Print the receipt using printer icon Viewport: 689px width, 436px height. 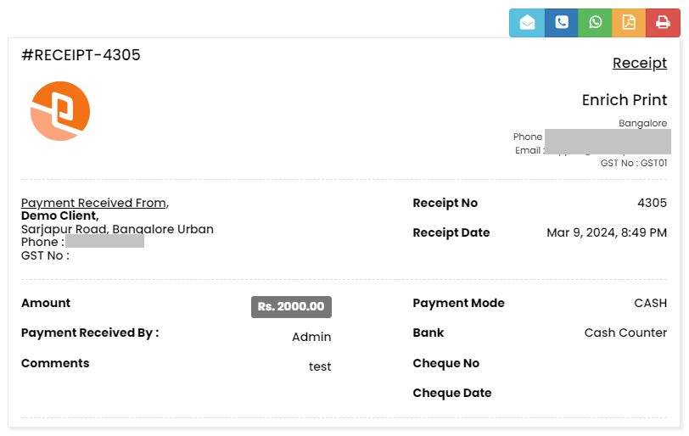coord(663,23)
